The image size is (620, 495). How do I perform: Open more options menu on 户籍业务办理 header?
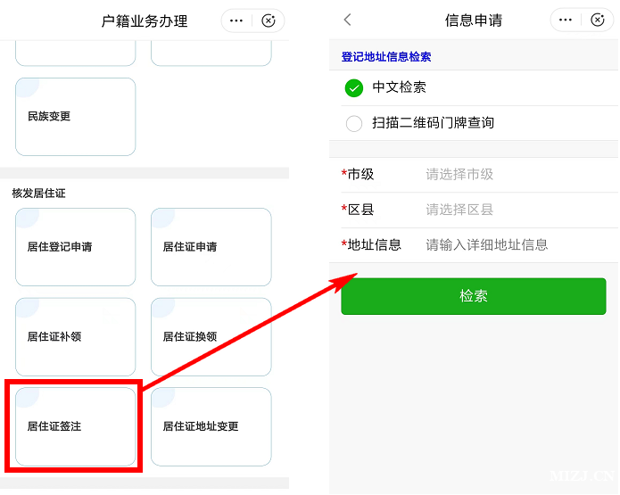pos(236,21)
